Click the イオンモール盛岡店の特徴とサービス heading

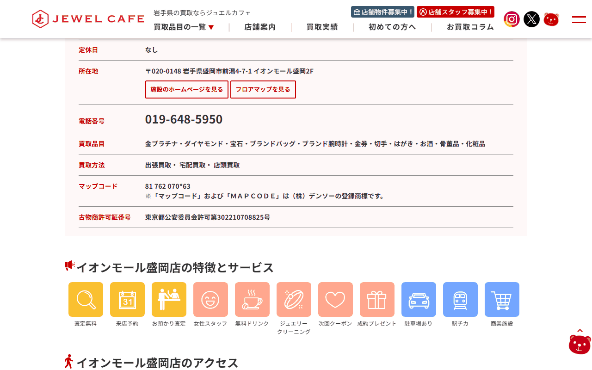click(175, 267)
